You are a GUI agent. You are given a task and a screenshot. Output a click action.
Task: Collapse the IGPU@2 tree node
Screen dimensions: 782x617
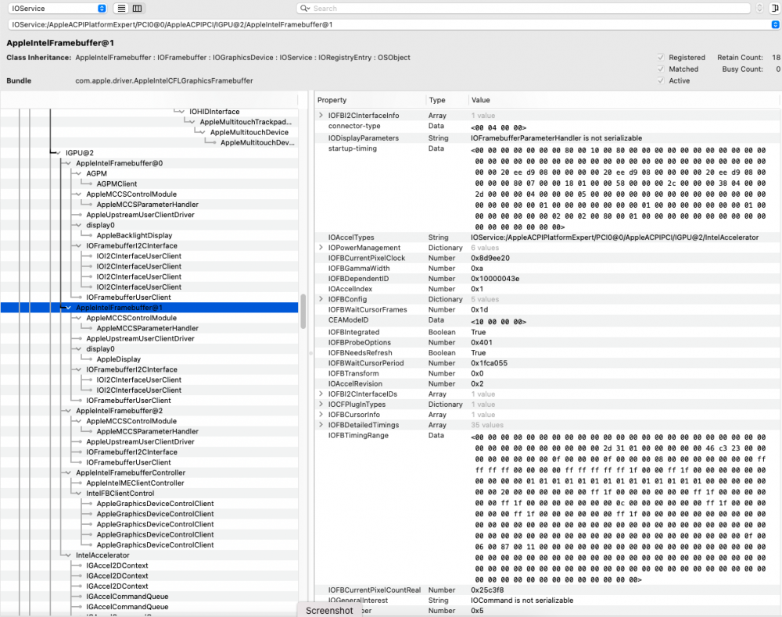click(59, 153)
